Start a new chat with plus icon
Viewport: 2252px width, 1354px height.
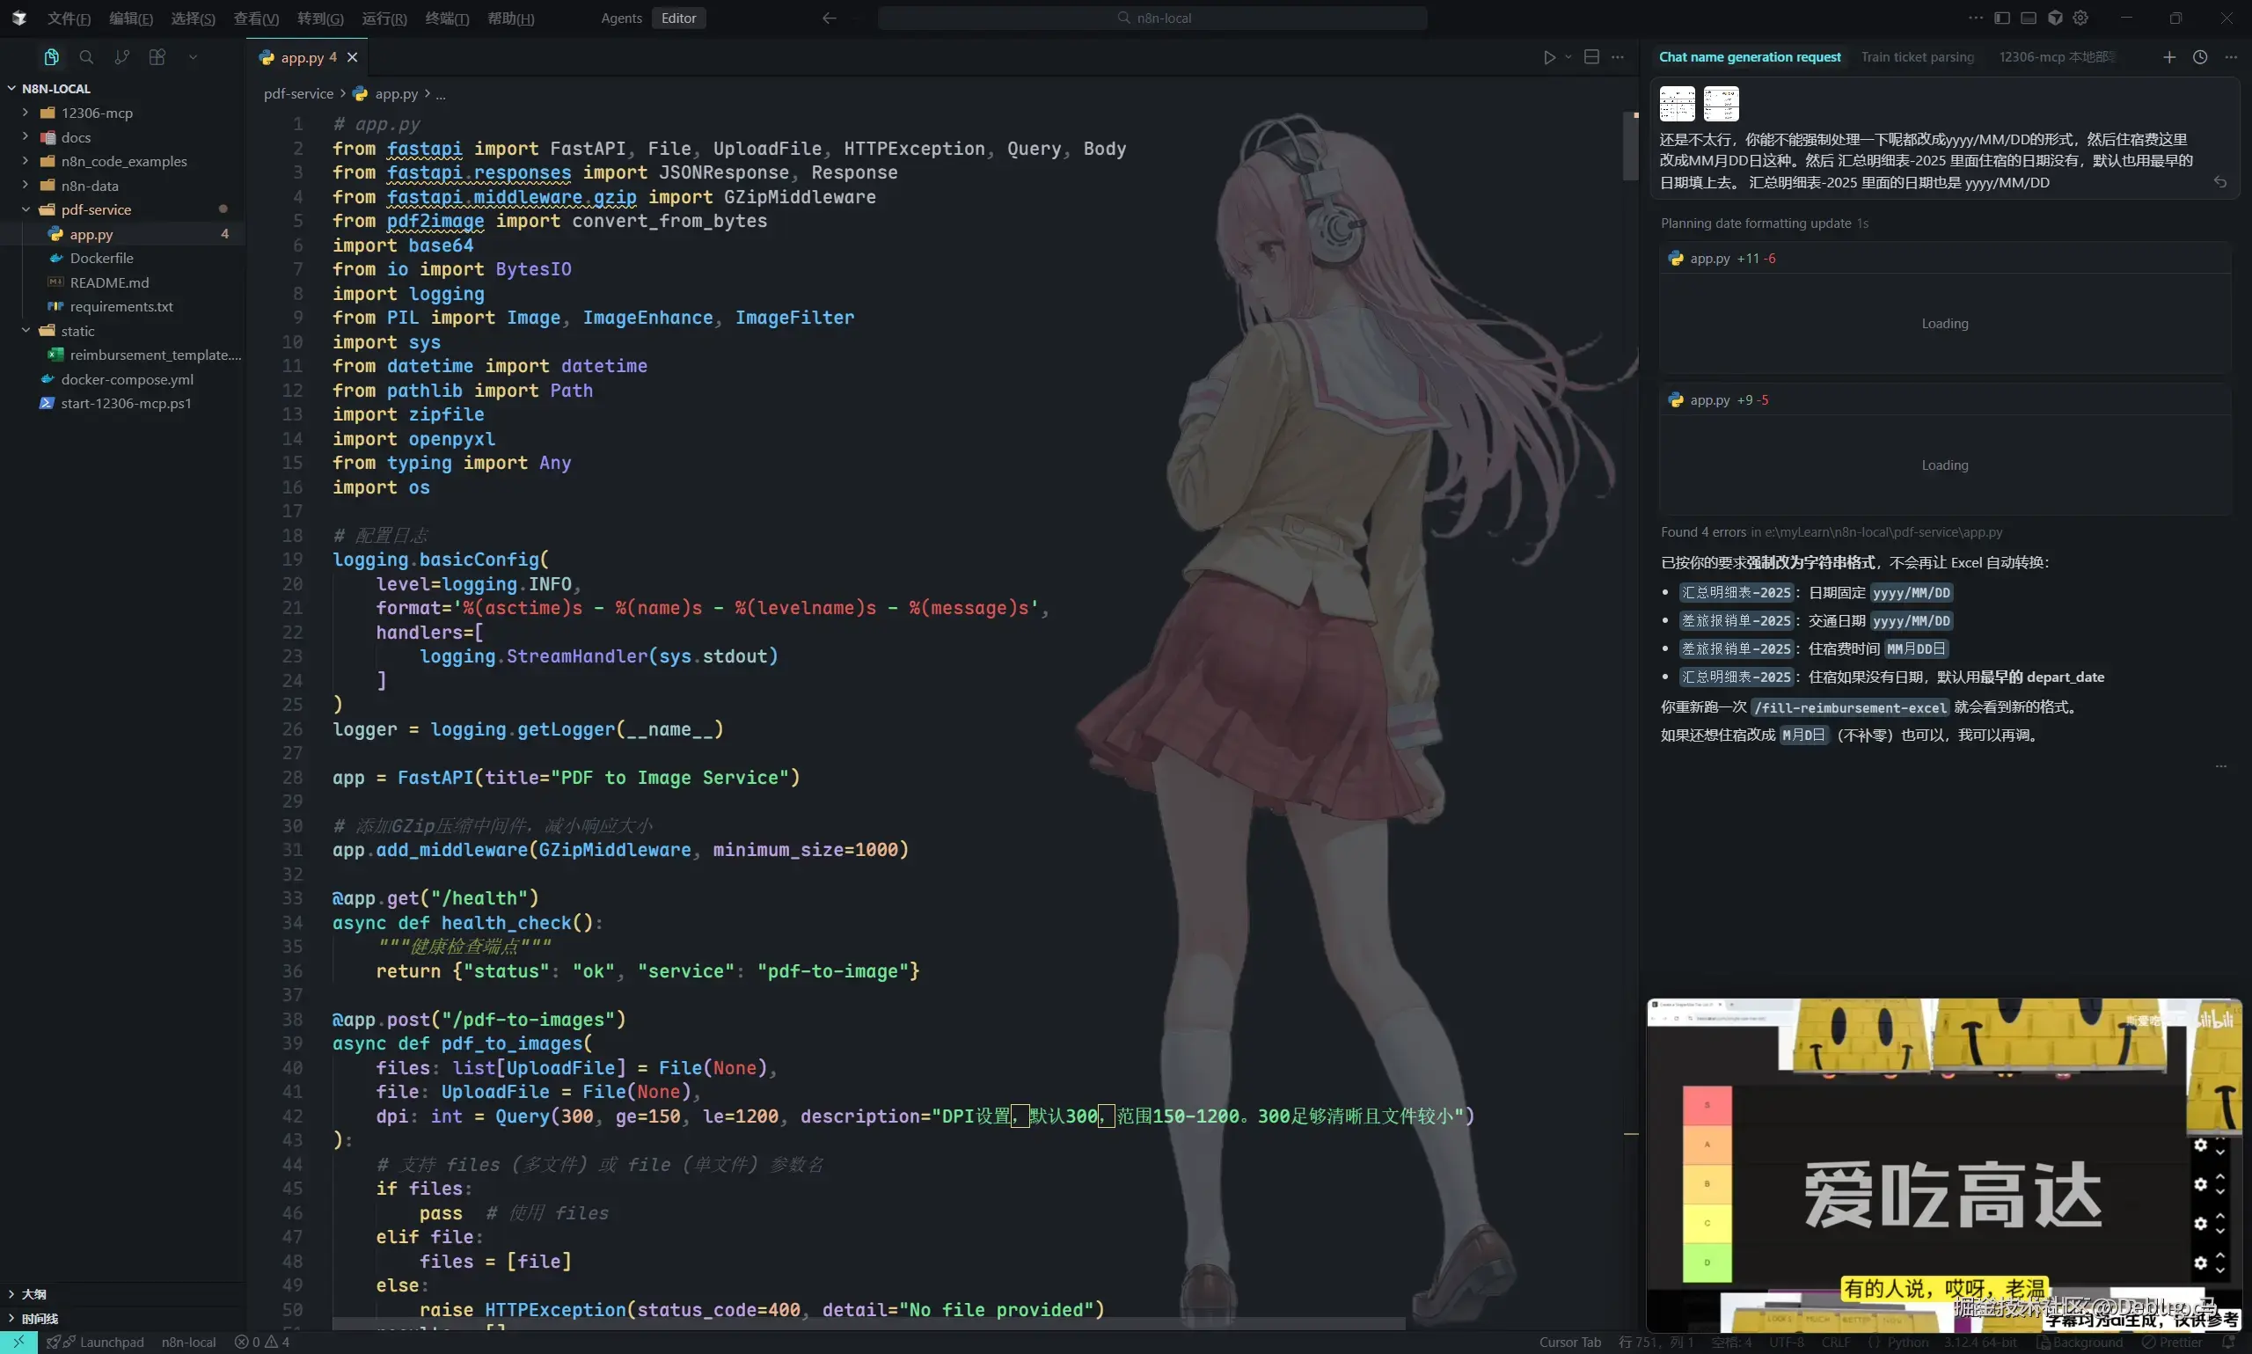pyautogui.click(x=2169, y=57)
